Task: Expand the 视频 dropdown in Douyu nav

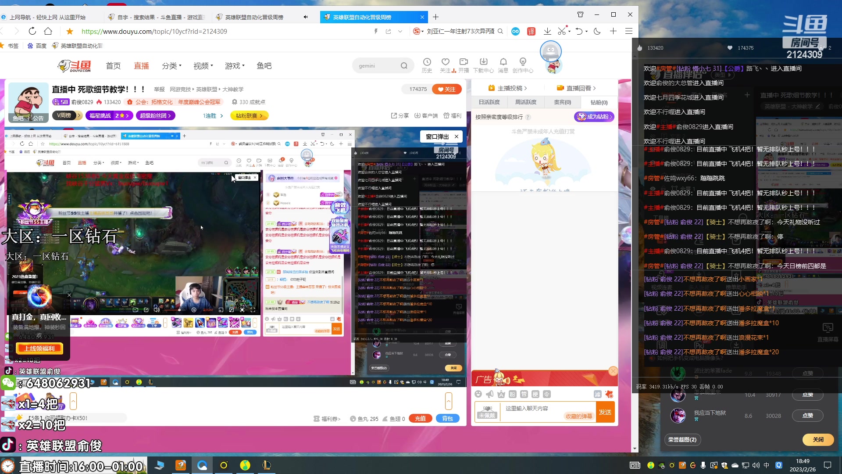Action: [203, 66]
